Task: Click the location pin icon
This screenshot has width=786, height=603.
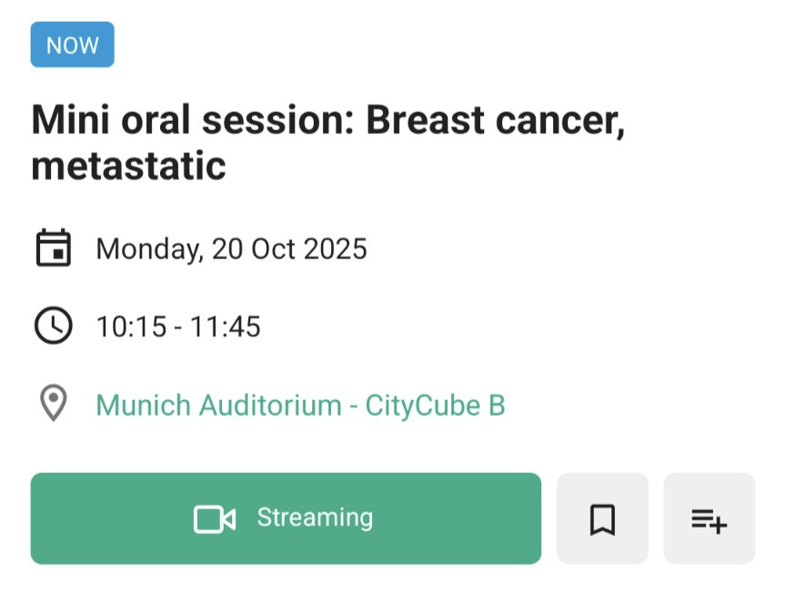Action: click(x=54, y=404)
